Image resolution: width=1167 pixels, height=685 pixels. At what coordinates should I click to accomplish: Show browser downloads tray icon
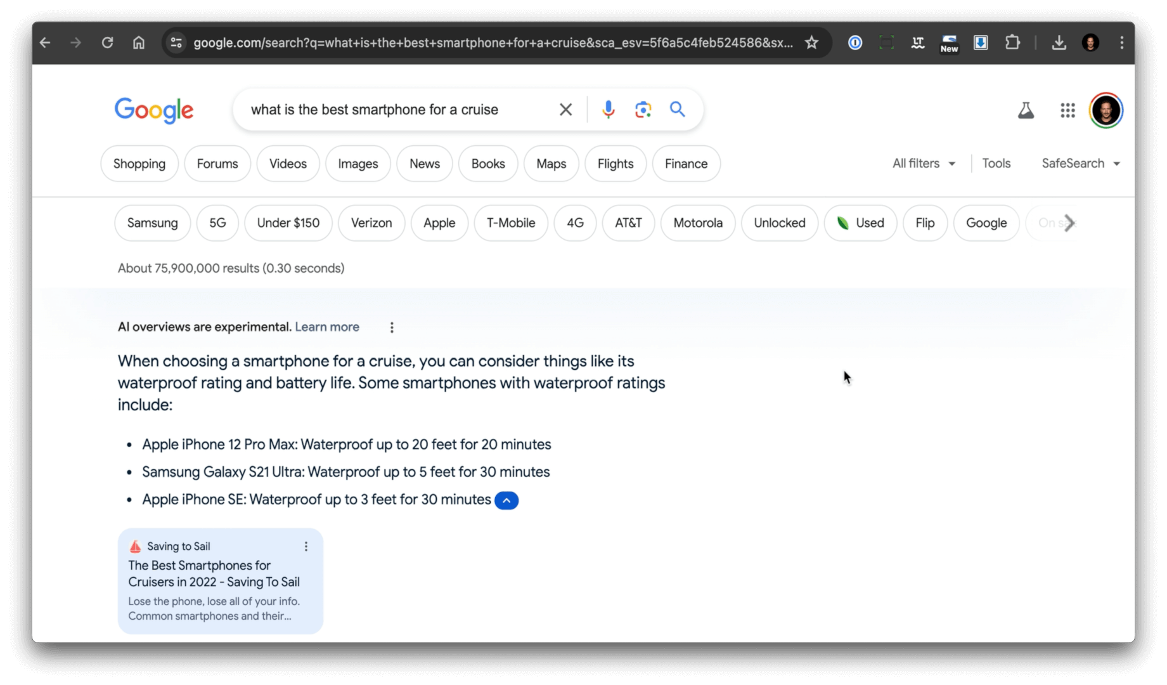(x=1059, y=42)
